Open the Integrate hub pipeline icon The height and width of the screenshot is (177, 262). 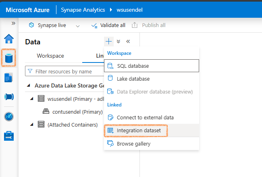pos(9,97)
